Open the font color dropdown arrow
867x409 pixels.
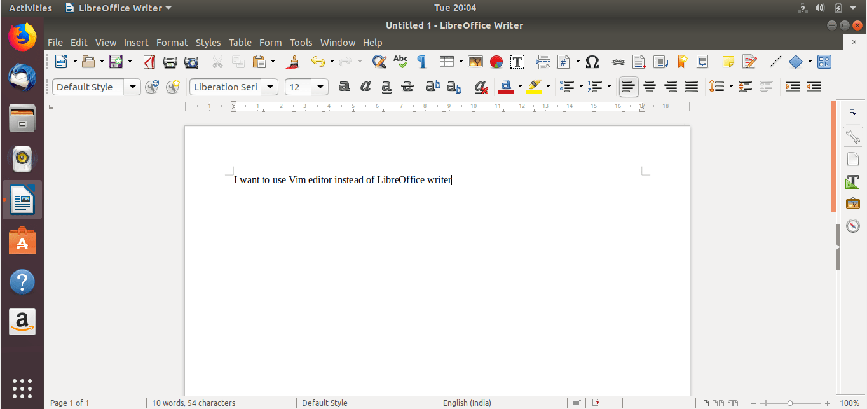[x=520, y=87]
